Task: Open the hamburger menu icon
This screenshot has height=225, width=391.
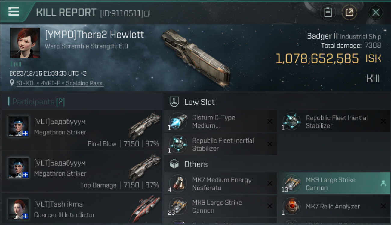Action: coord(14,12)
